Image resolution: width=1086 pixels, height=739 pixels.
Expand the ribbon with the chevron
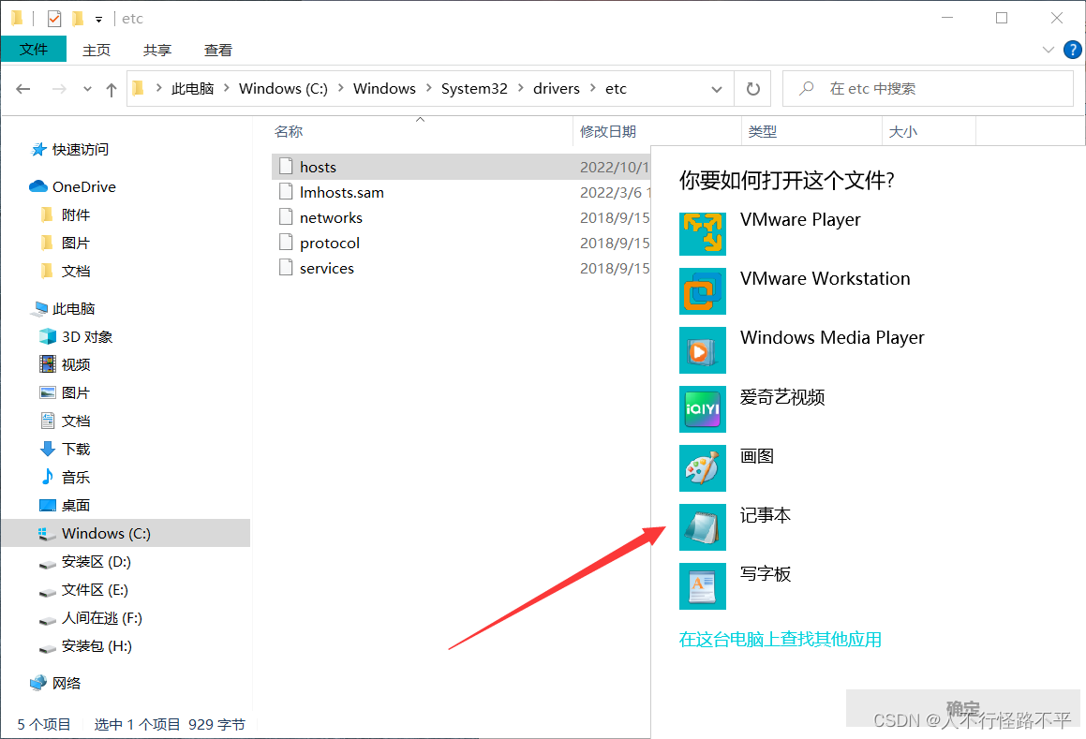click(1048, 50)
